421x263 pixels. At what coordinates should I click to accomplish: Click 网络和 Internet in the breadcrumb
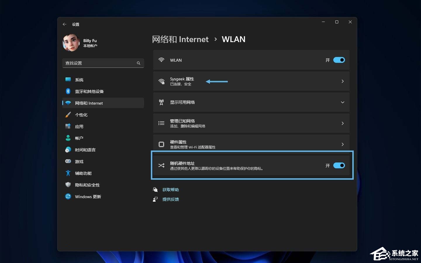180,39
